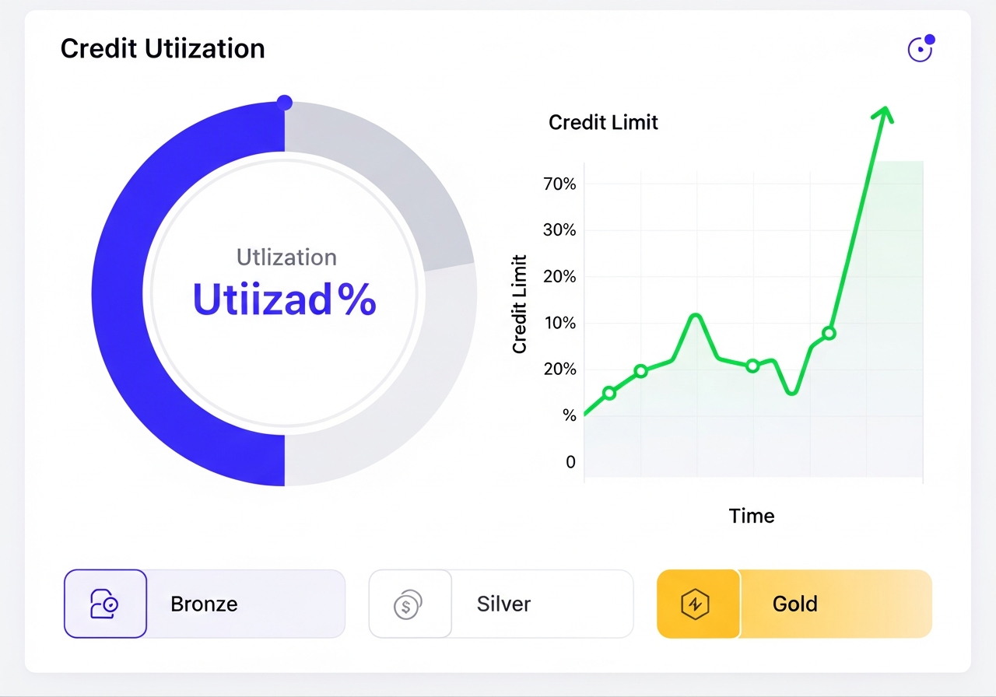Click the Gold tier hexagon icon
This screenshot has width=996, height=697.
(x=695, y=604)
